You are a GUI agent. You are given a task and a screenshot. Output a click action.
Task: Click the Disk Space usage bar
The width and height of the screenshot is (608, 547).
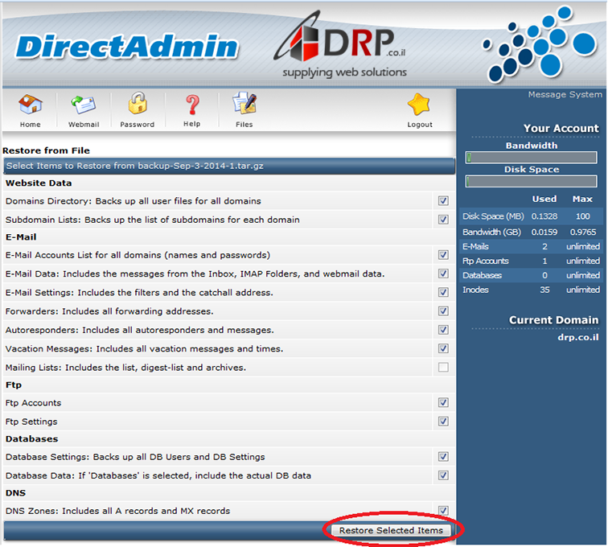pos(531,182)
